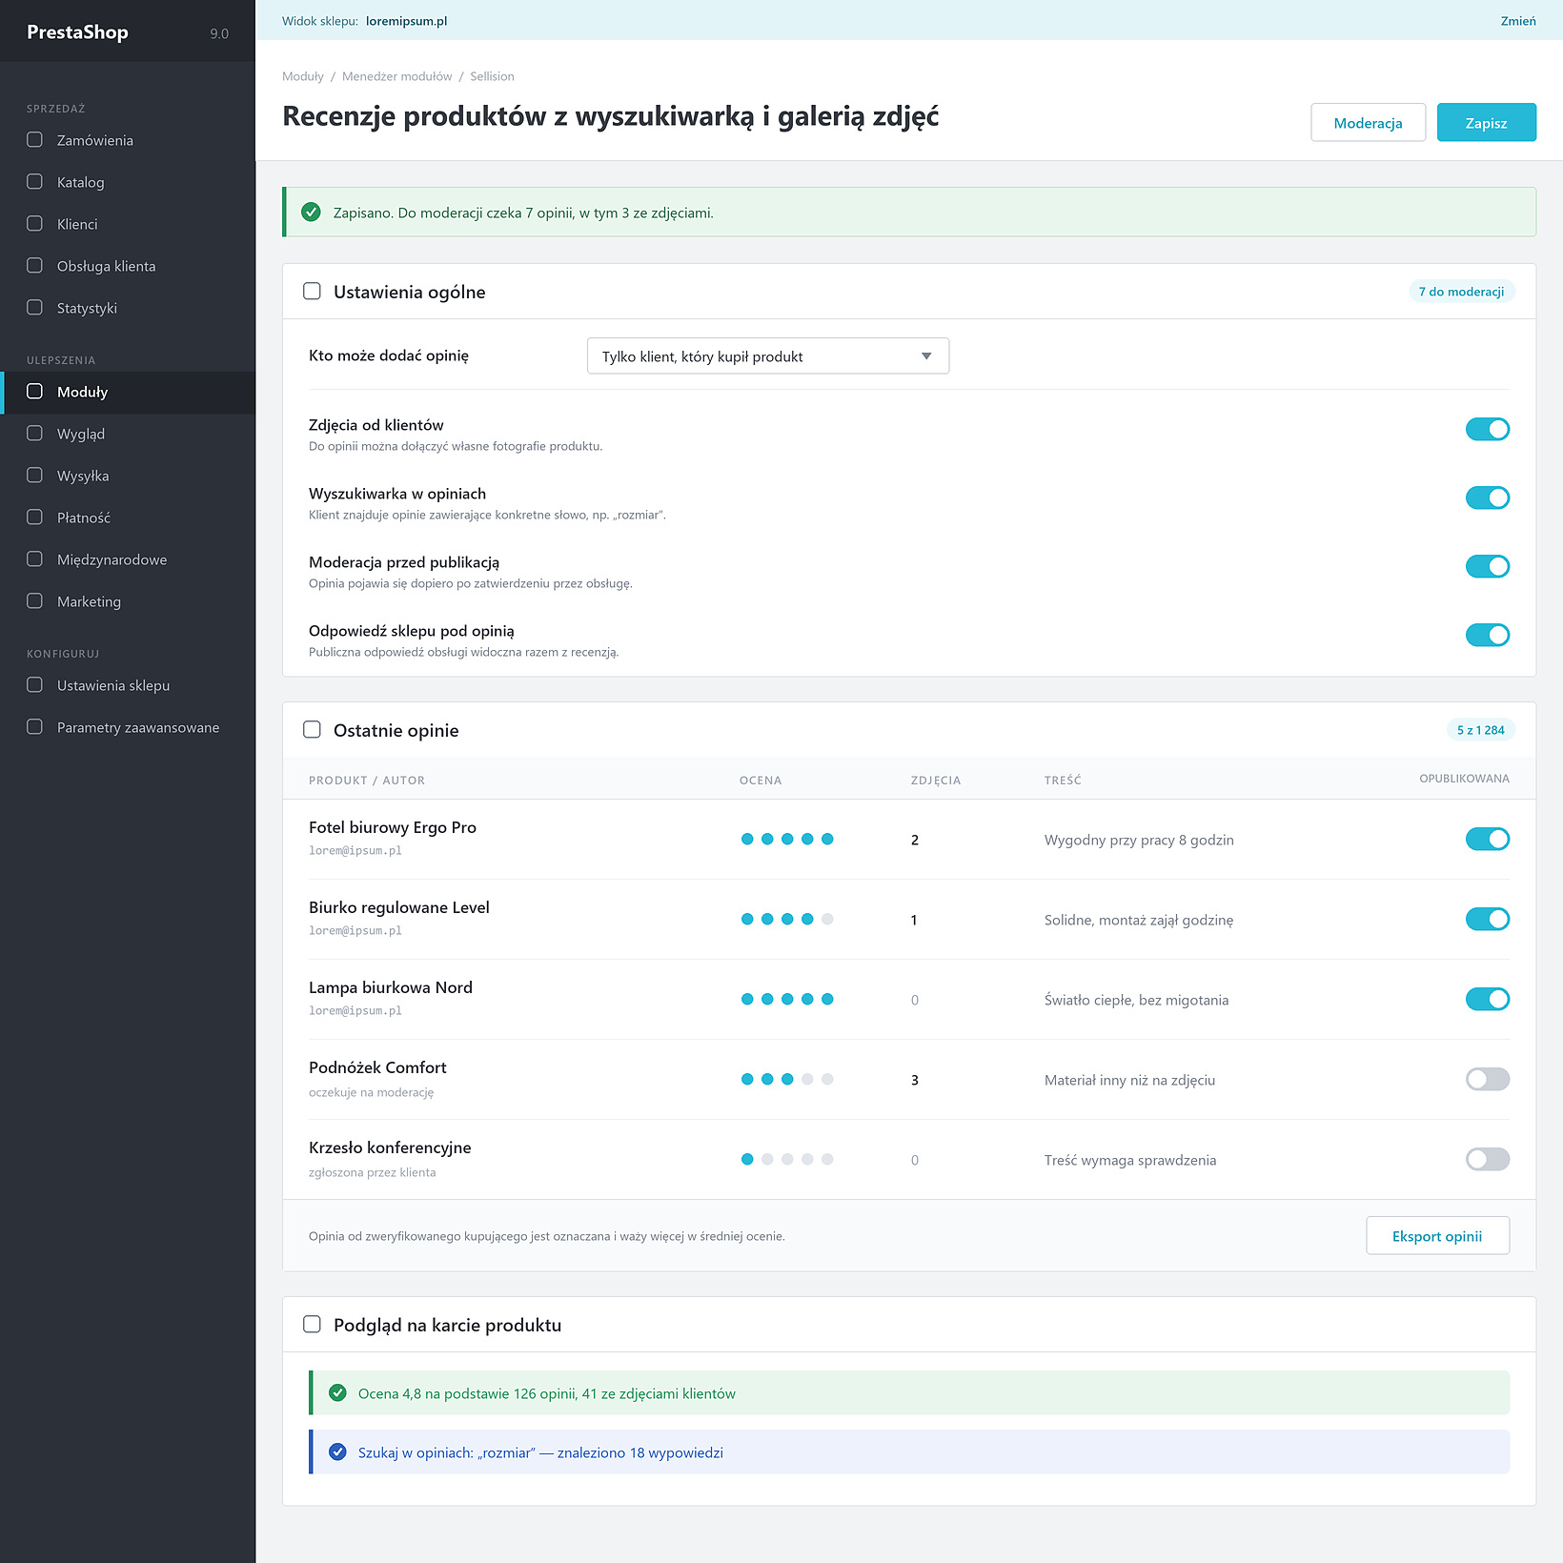Click the ZDJĘCIA column header

[x=936, y=781]
